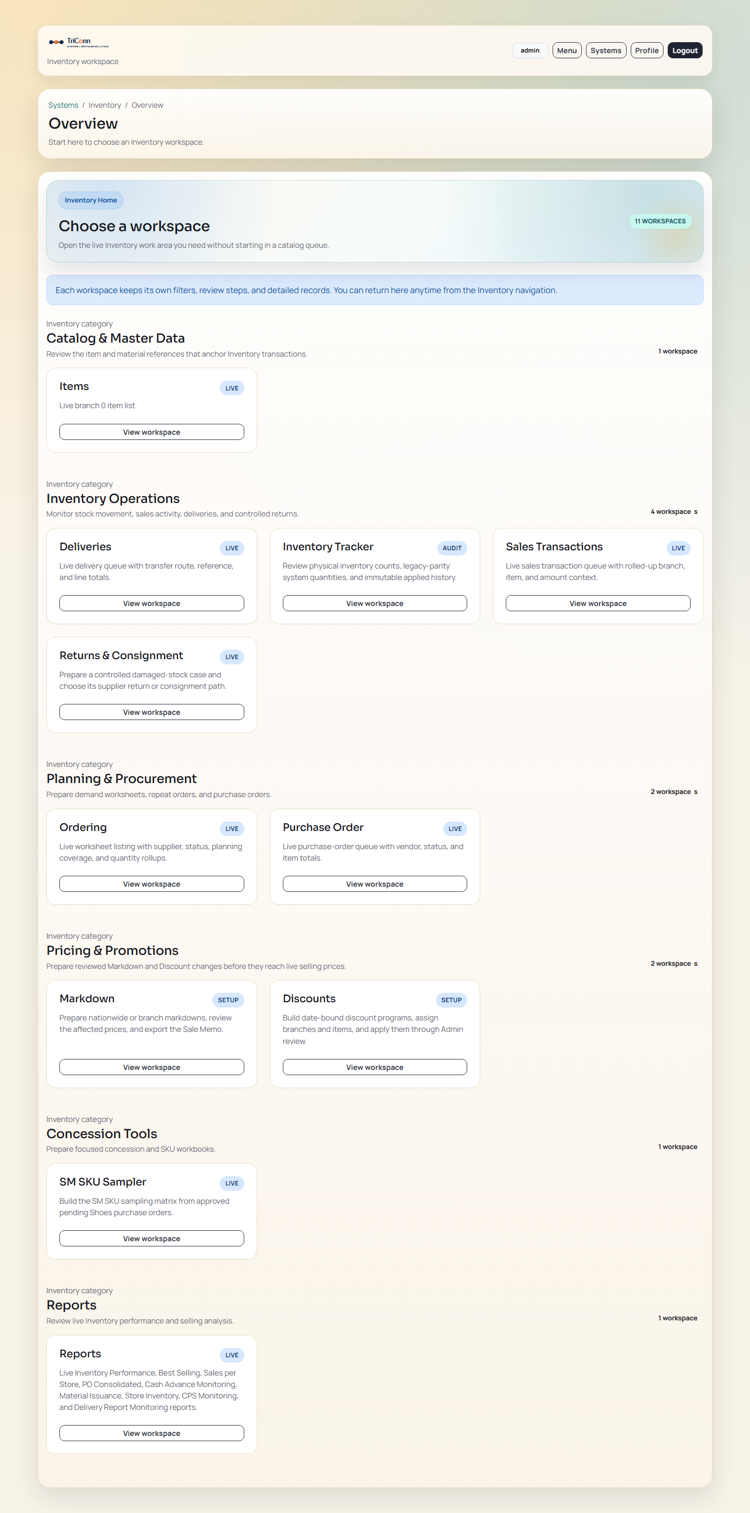Click the SM SKU Sampler card title

(x=103, y=1182)
